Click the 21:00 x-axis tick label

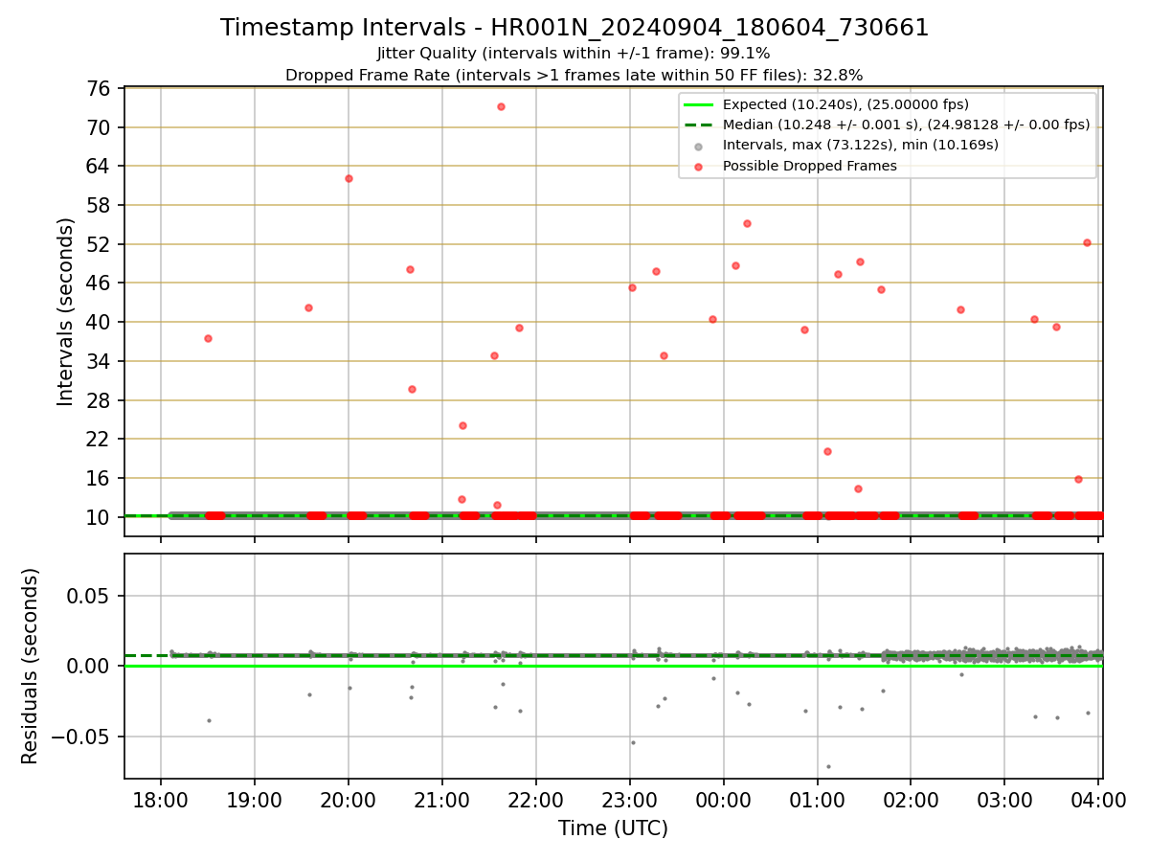441,802
